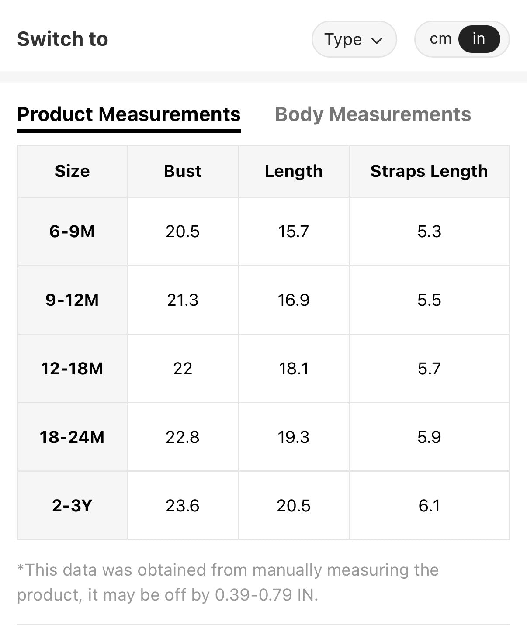Click the 6-9M bust value 20.5
527x625 pixels.
(x=183, y=231)
